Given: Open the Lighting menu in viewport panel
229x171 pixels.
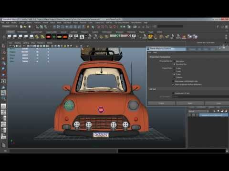Looking at the screenshot, I should pos(26,43).
